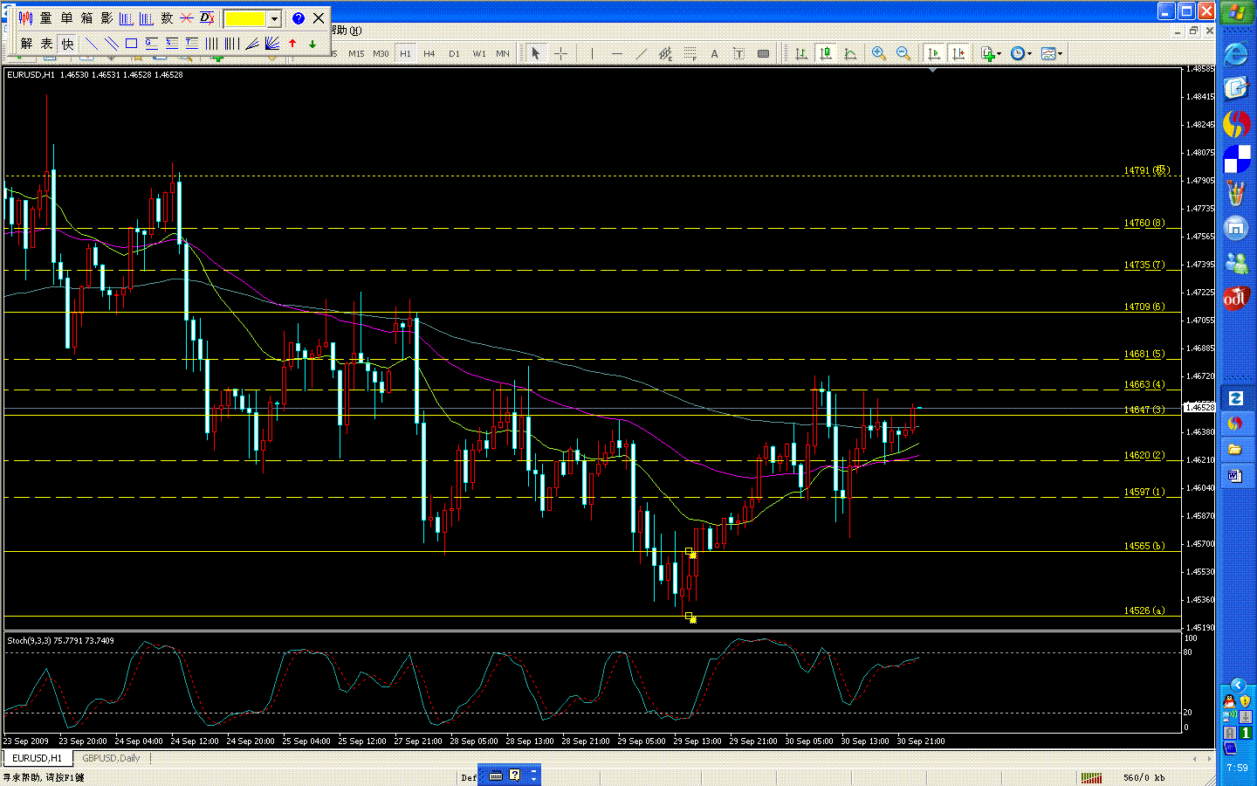Switch timeframe to M30
This screenshot has width=1257, height=786.
tap(381, 54)
